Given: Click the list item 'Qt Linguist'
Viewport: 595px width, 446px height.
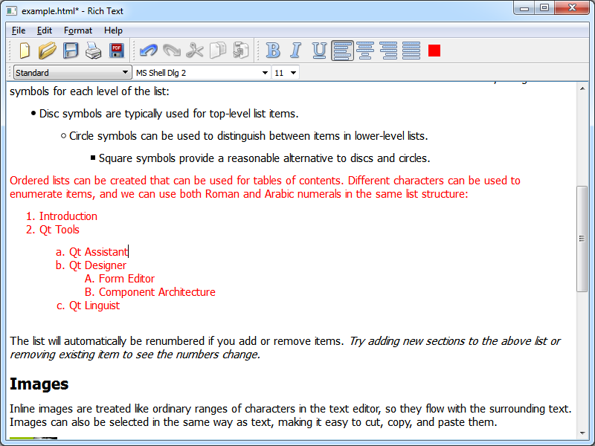Looking at the screenshot, I should coord(94,306).
